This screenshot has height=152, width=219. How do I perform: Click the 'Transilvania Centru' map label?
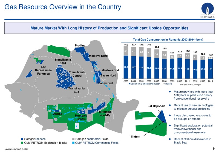tap(77, 74)
